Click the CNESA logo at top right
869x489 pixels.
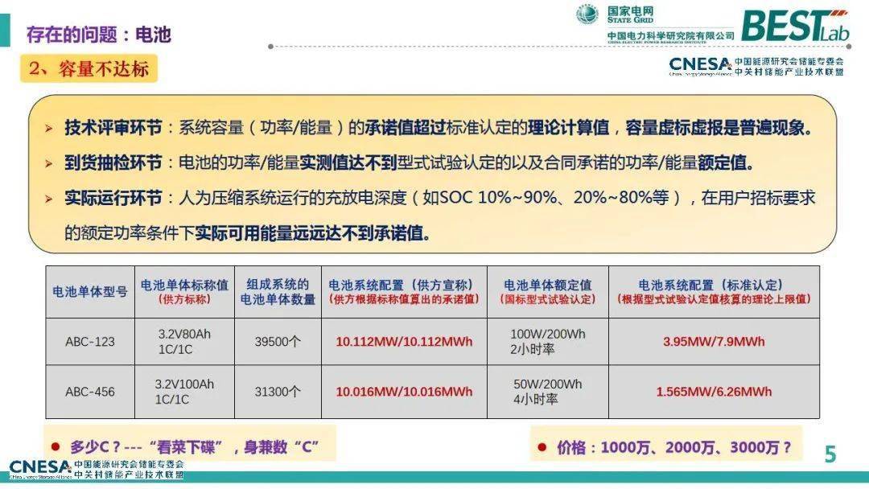[x=700, y=65]
